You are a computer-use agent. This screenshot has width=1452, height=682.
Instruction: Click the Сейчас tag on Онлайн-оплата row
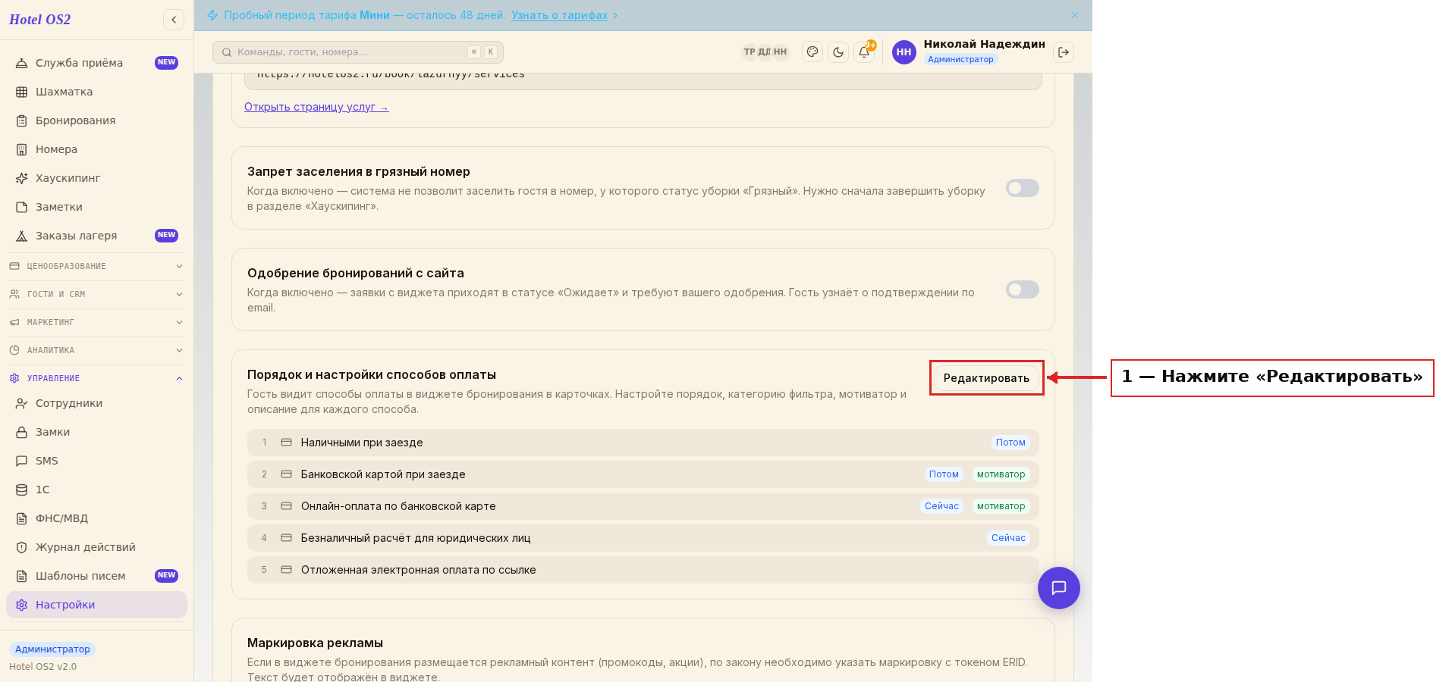point(941,506)
